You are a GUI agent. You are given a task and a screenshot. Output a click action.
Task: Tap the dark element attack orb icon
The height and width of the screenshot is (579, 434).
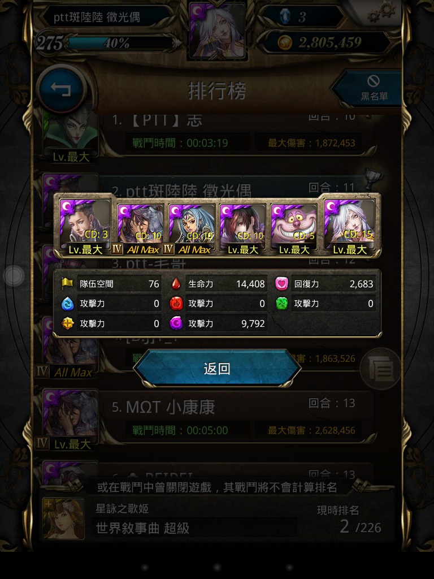[176, 323]
